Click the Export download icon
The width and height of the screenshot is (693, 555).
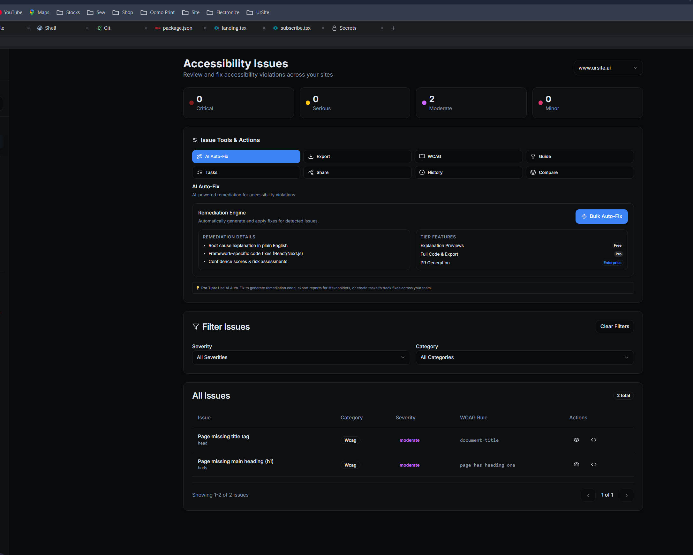311,156
